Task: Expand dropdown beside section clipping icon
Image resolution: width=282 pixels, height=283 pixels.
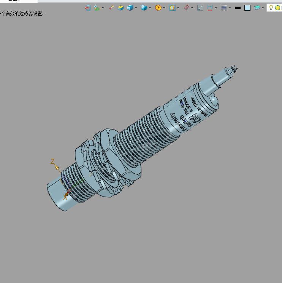Action: click(216, 8)
